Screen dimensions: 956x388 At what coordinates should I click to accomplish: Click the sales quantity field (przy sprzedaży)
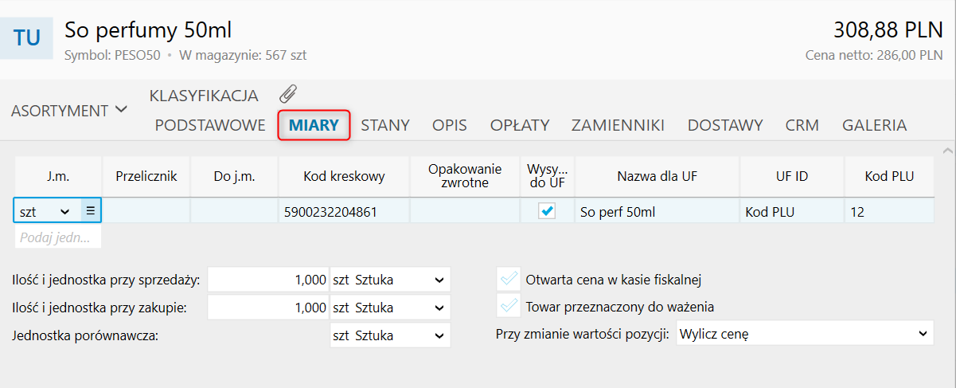(268, 280)
